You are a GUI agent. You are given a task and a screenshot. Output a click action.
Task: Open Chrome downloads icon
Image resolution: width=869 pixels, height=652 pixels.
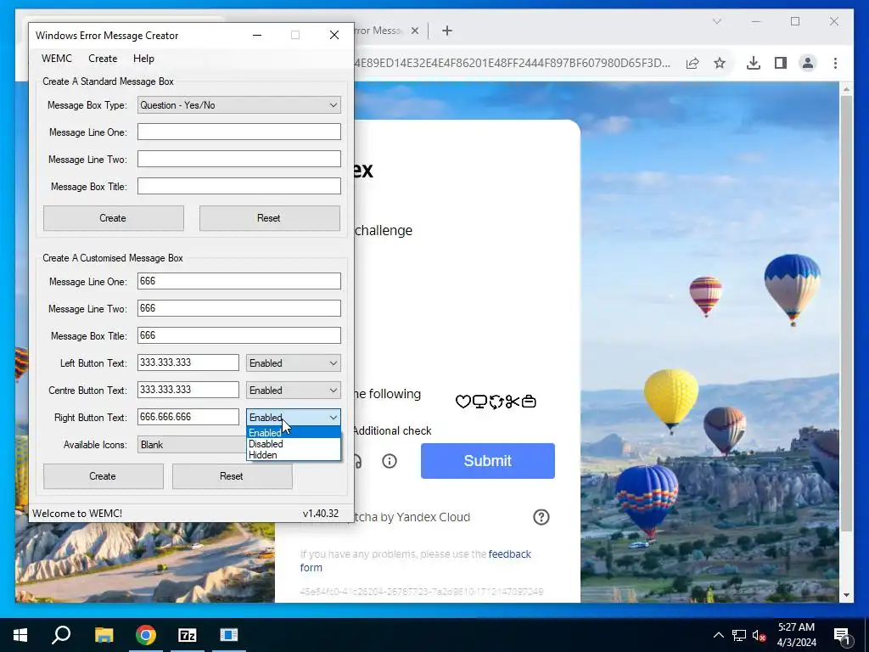[x=754, y=63]
